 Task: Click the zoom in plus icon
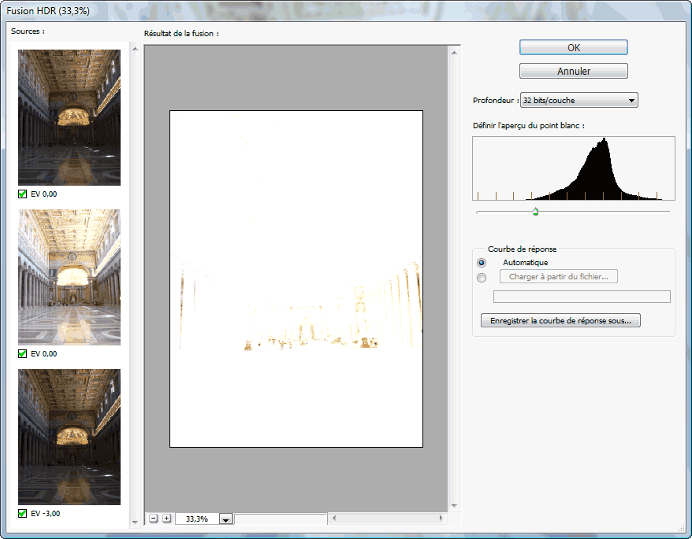(166, 519)
